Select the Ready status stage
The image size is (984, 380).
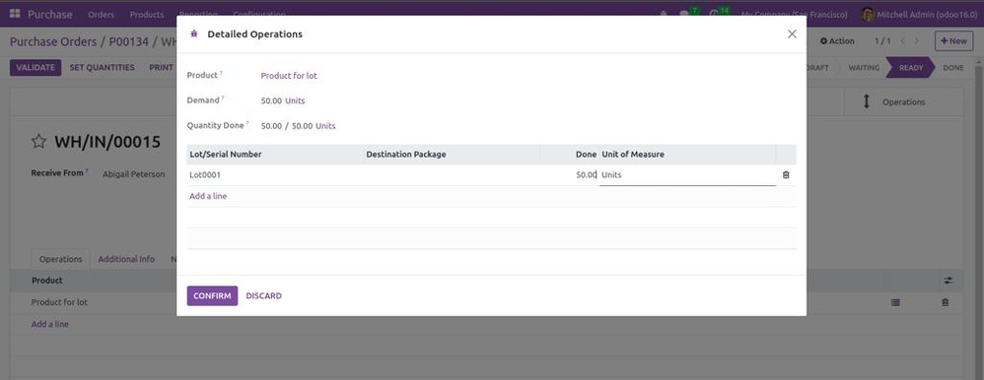[x=911, y=68]
